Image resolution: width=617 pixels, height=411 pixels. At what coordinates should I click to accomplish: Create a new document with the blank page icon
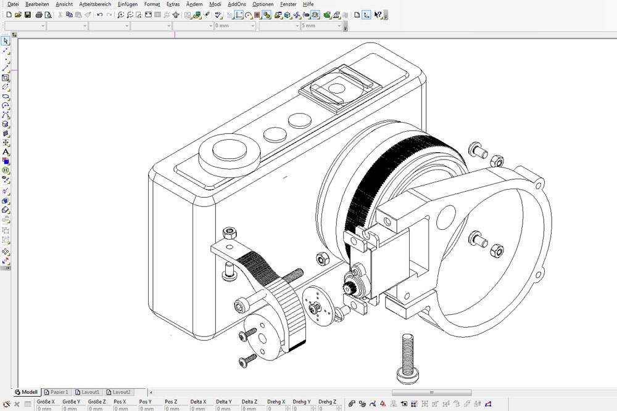9,14
